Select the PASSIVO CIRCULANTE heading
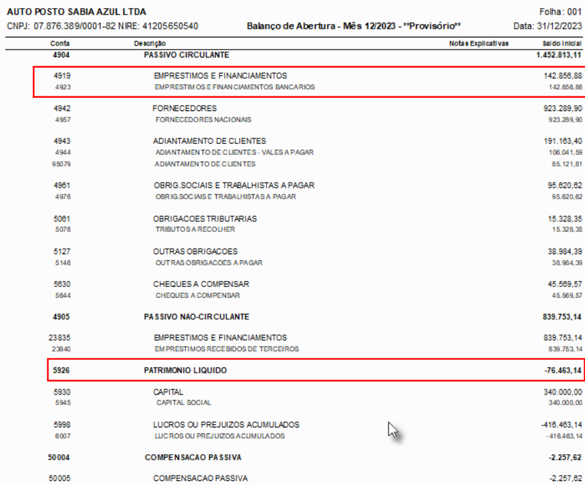This screenshot has width=585, height=485. click(x=187, y=55)
